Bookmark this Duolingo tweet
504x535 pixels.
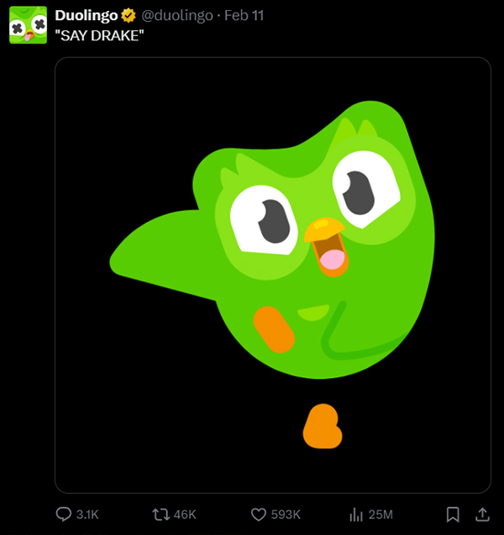point(452,514)
